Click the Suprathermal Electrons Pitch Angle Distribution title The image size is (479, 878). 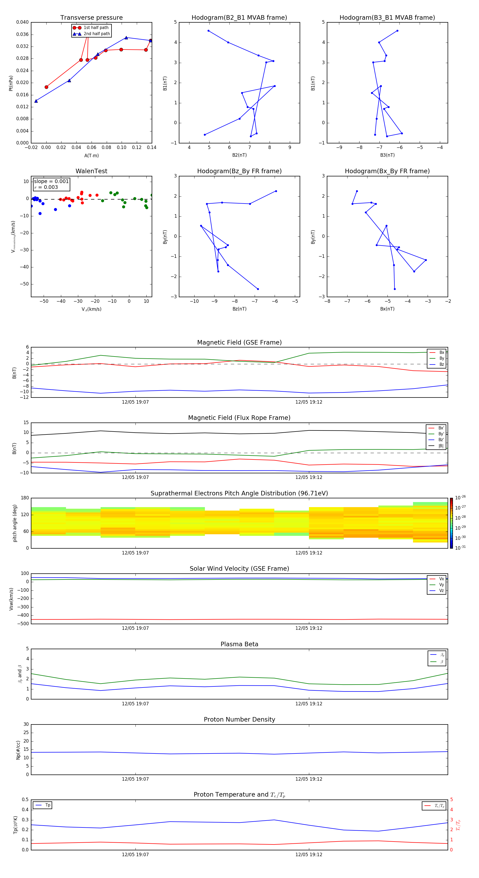pos(239,494)
